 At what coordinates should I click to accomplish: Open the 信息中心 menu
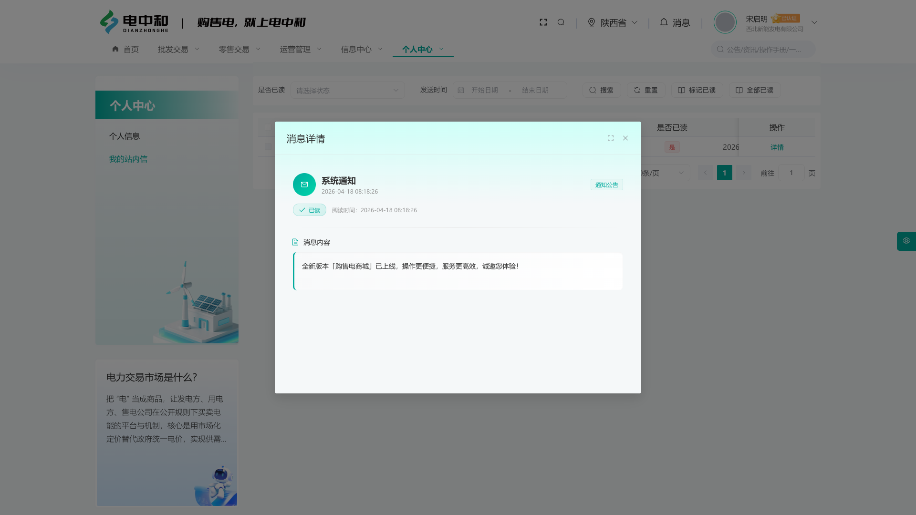(x=362, y=49)
